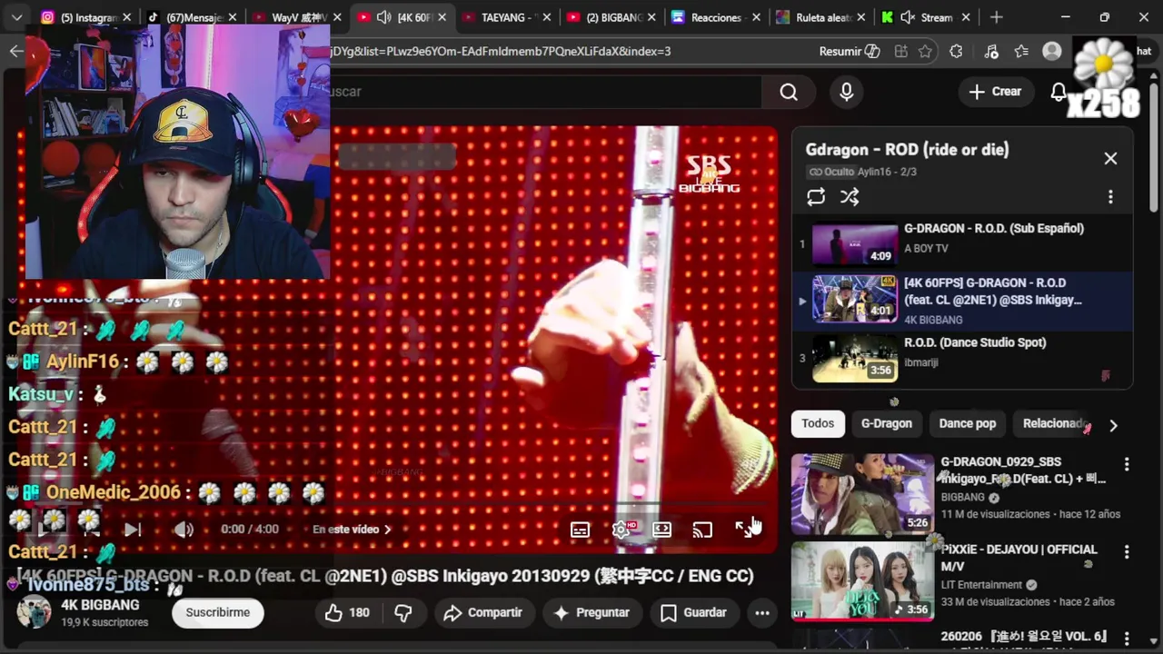The width and height of the screenshot is (1163, 654).
Task: Dislike the video
Action: [403, 613]
